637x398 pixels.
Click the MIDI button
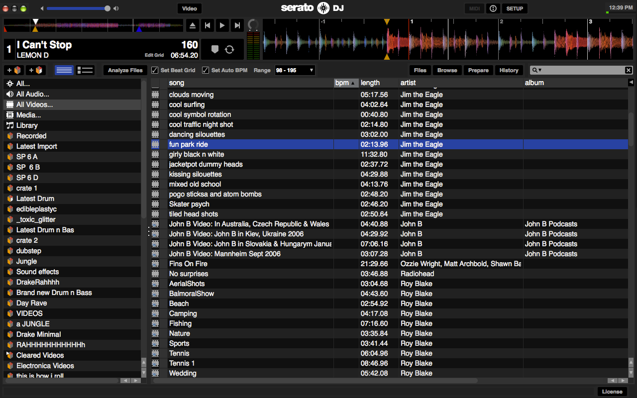475,8
